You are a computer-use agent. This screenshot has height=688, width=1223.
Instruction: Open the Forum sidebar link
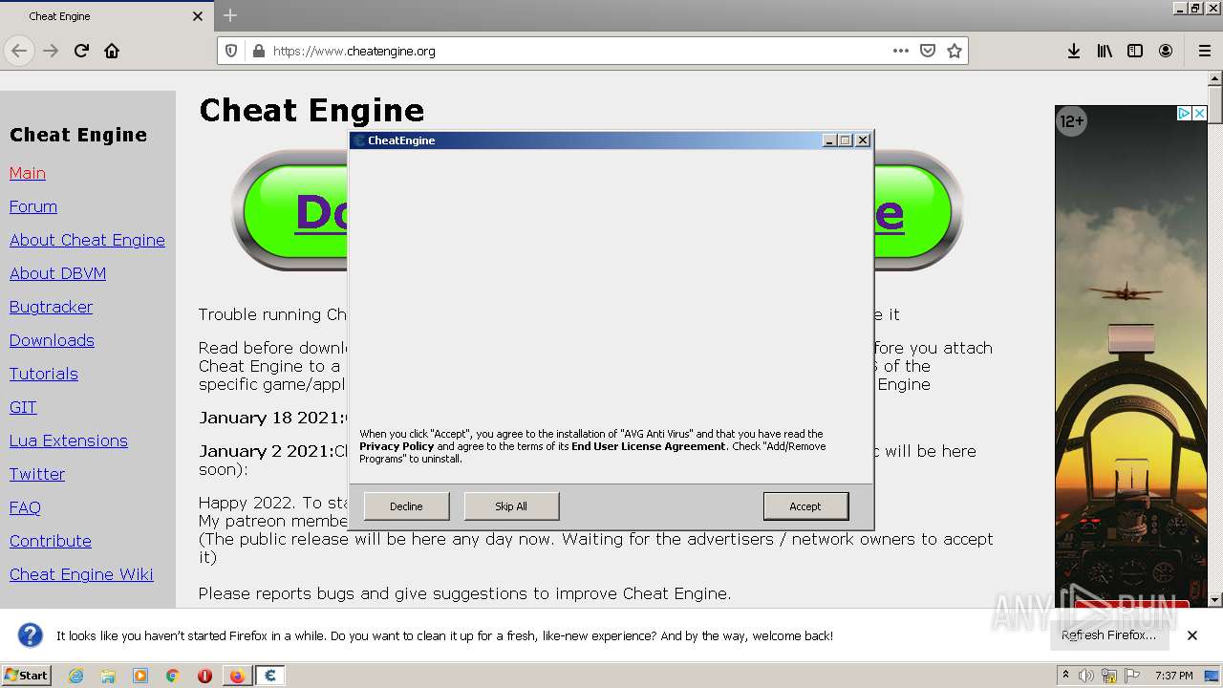click(x=33, y=206)
